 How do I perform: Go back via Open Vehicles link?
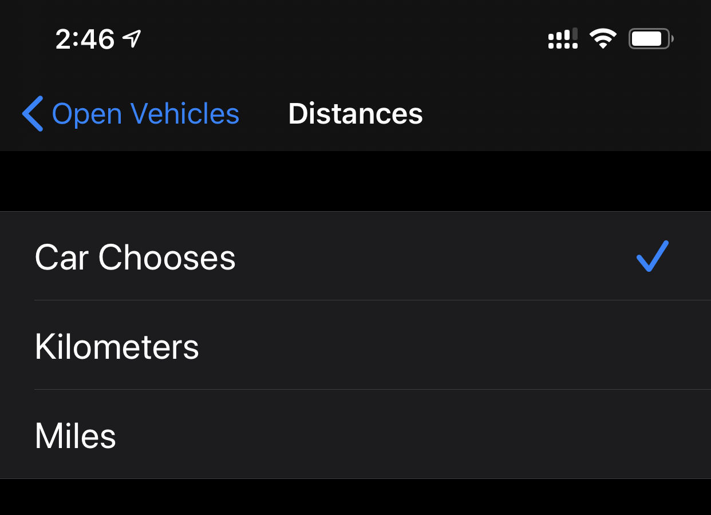click(145, 113)
